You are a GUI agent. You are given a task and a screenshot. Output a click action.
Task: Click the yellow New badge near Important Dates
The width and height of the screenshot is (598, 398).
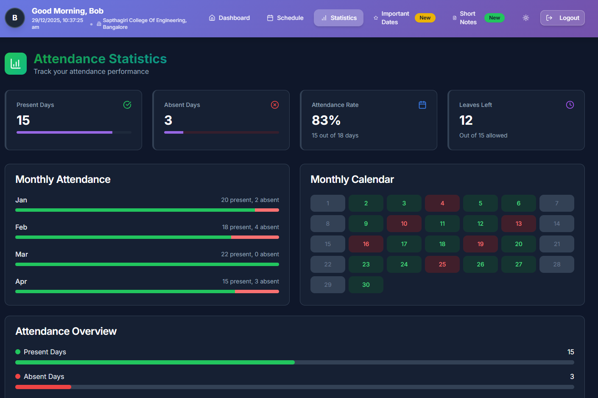tap(425, 18)
